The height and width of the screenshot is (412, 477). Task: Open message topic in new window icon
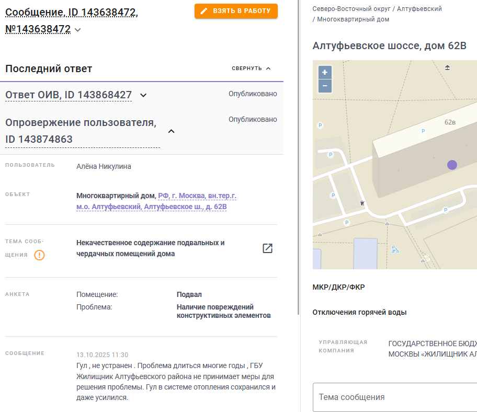pyautogui.click(x=267, y=248)
